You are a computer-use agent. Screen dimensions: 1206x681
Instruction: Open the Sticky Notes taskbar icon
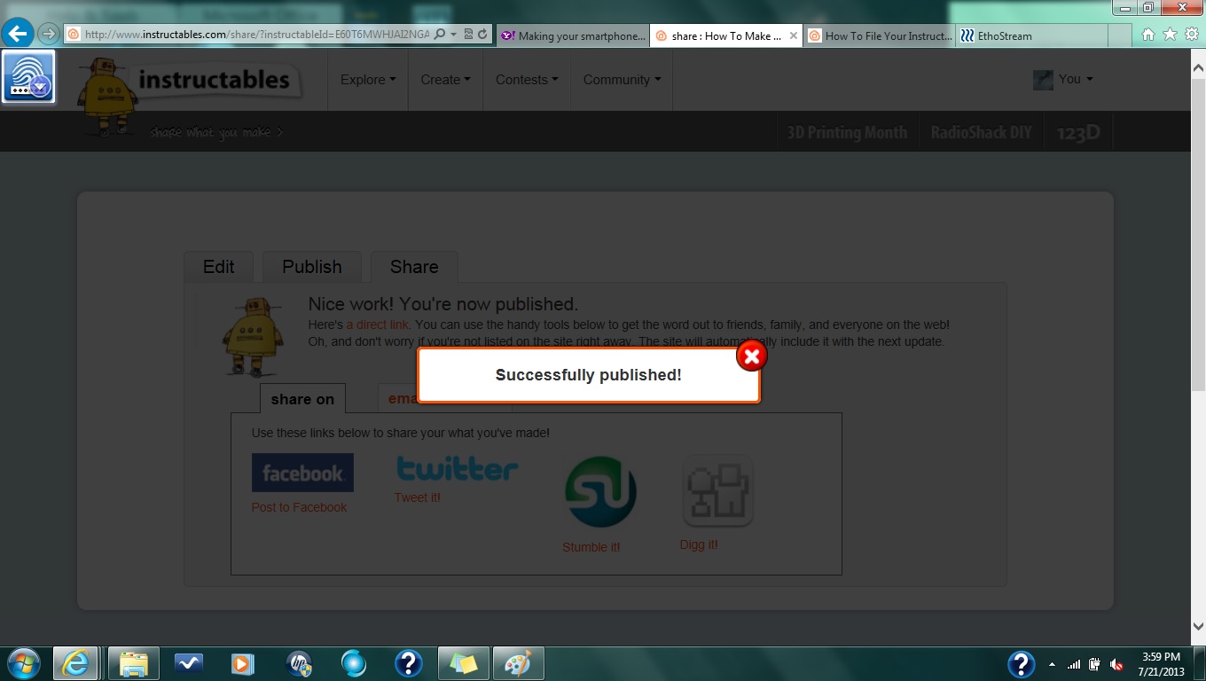coord(464,663)
